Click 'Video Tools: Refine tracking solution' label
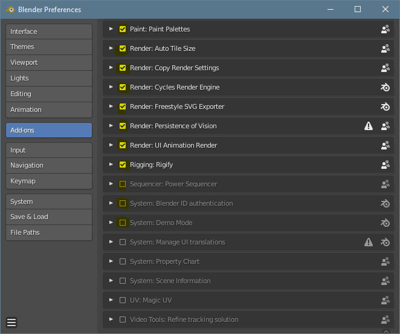 tap(184, 319)
